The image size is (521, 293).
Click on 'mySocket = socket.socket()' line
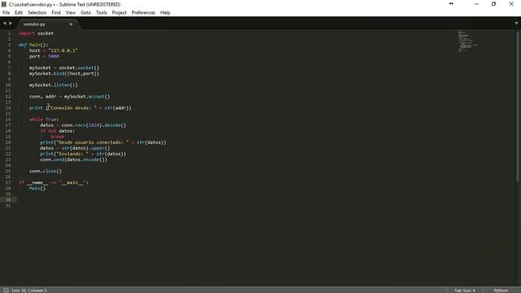pyautogui.click(x=64, y=68)
